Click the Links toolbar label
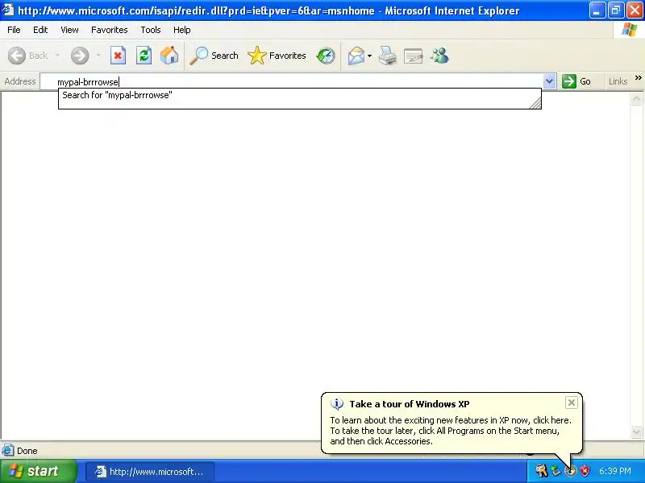This screenshot has height=483, width=645. [618, 81]
